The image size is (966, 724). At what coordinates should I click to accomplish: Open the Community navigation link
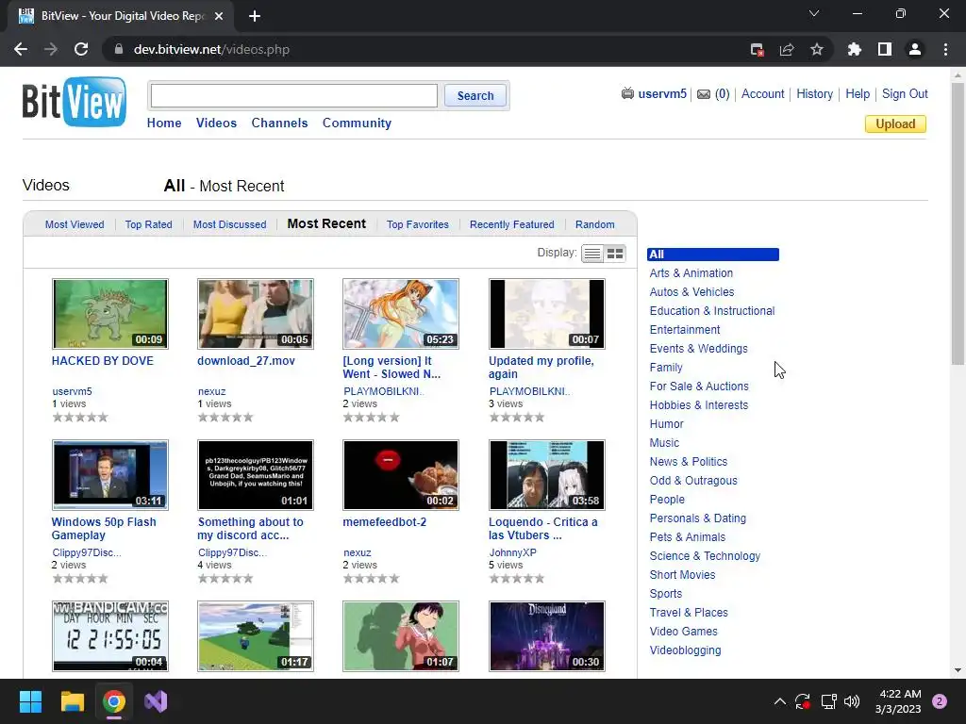pos(357,123)
